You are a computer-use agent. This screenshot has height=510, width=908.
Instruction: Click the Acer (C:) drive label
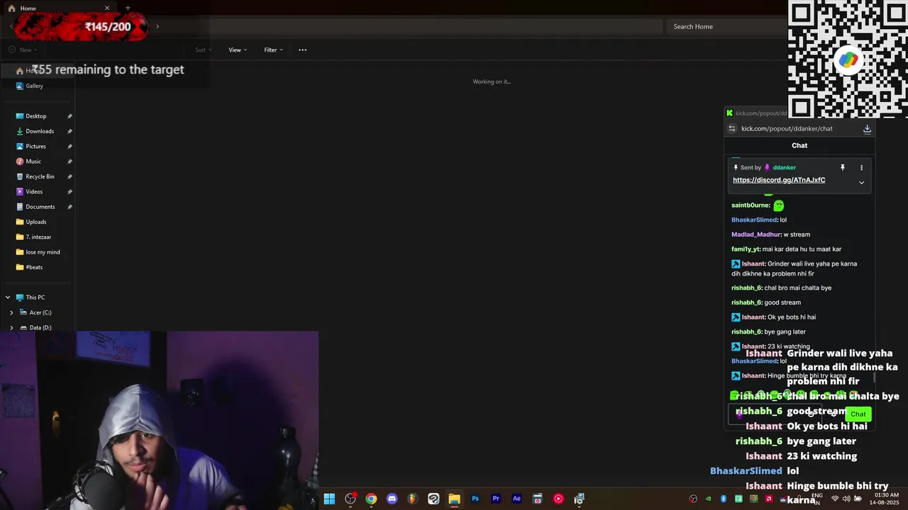click(40, 312)
